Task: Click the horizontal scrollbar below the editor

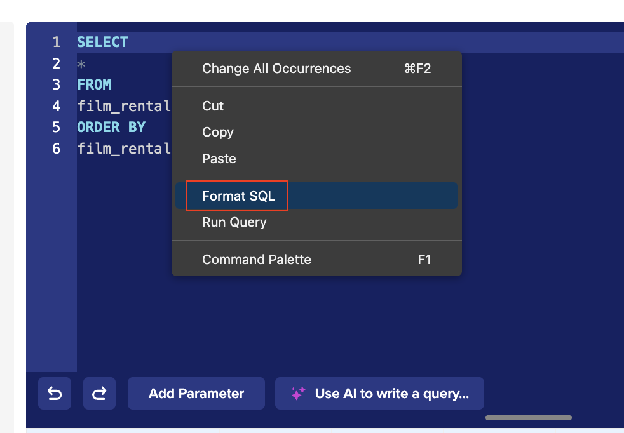Action: pos(528,418)
